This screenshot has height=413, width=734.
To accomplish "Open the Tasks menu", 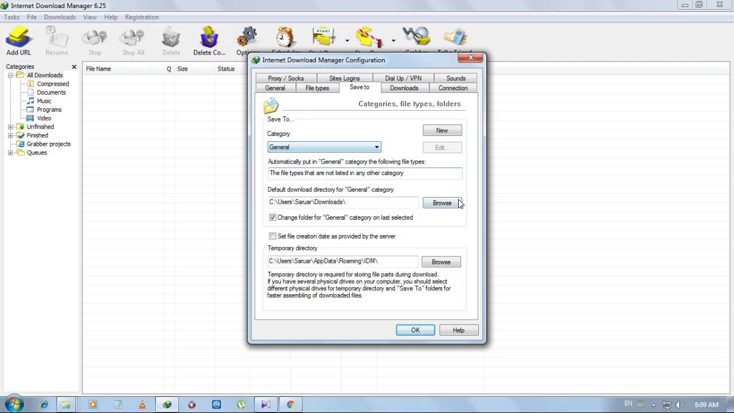I will click(11, 17).
